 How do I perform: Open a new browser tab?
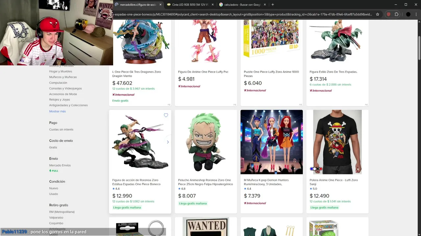tap(273, 5)
